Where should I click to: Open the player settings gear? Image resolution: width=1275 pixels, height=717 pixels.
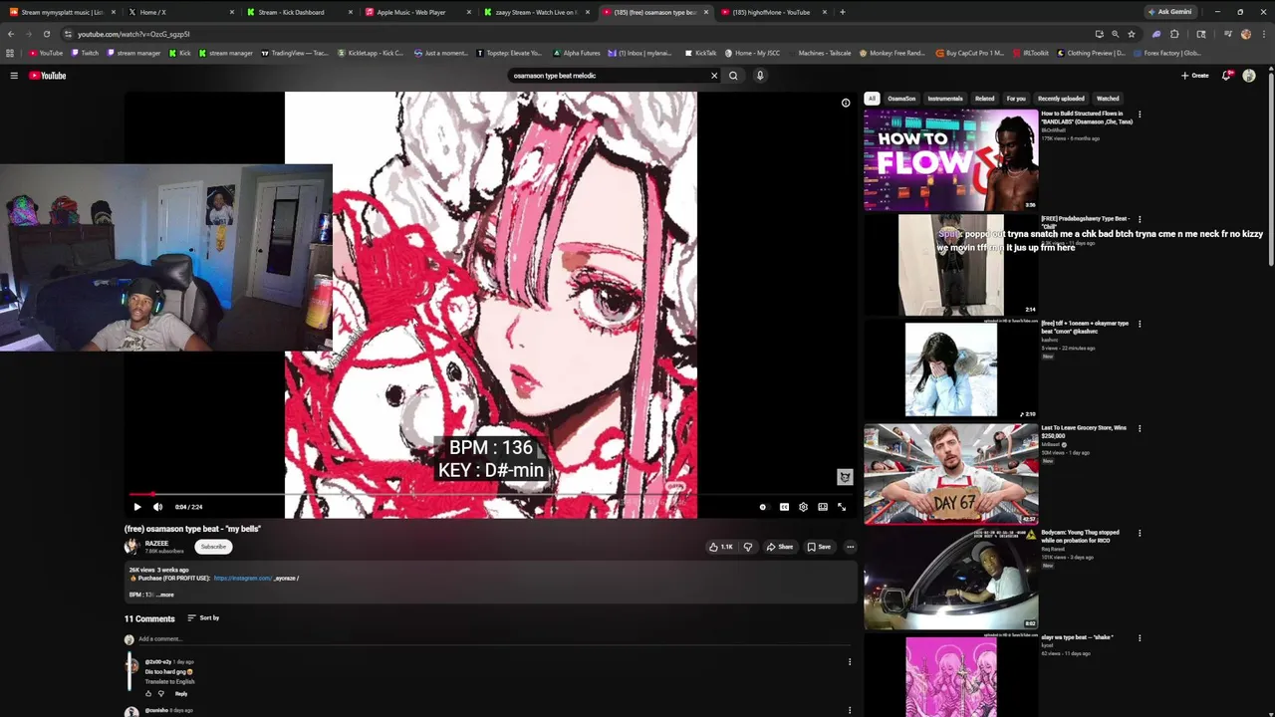point(803,507)
